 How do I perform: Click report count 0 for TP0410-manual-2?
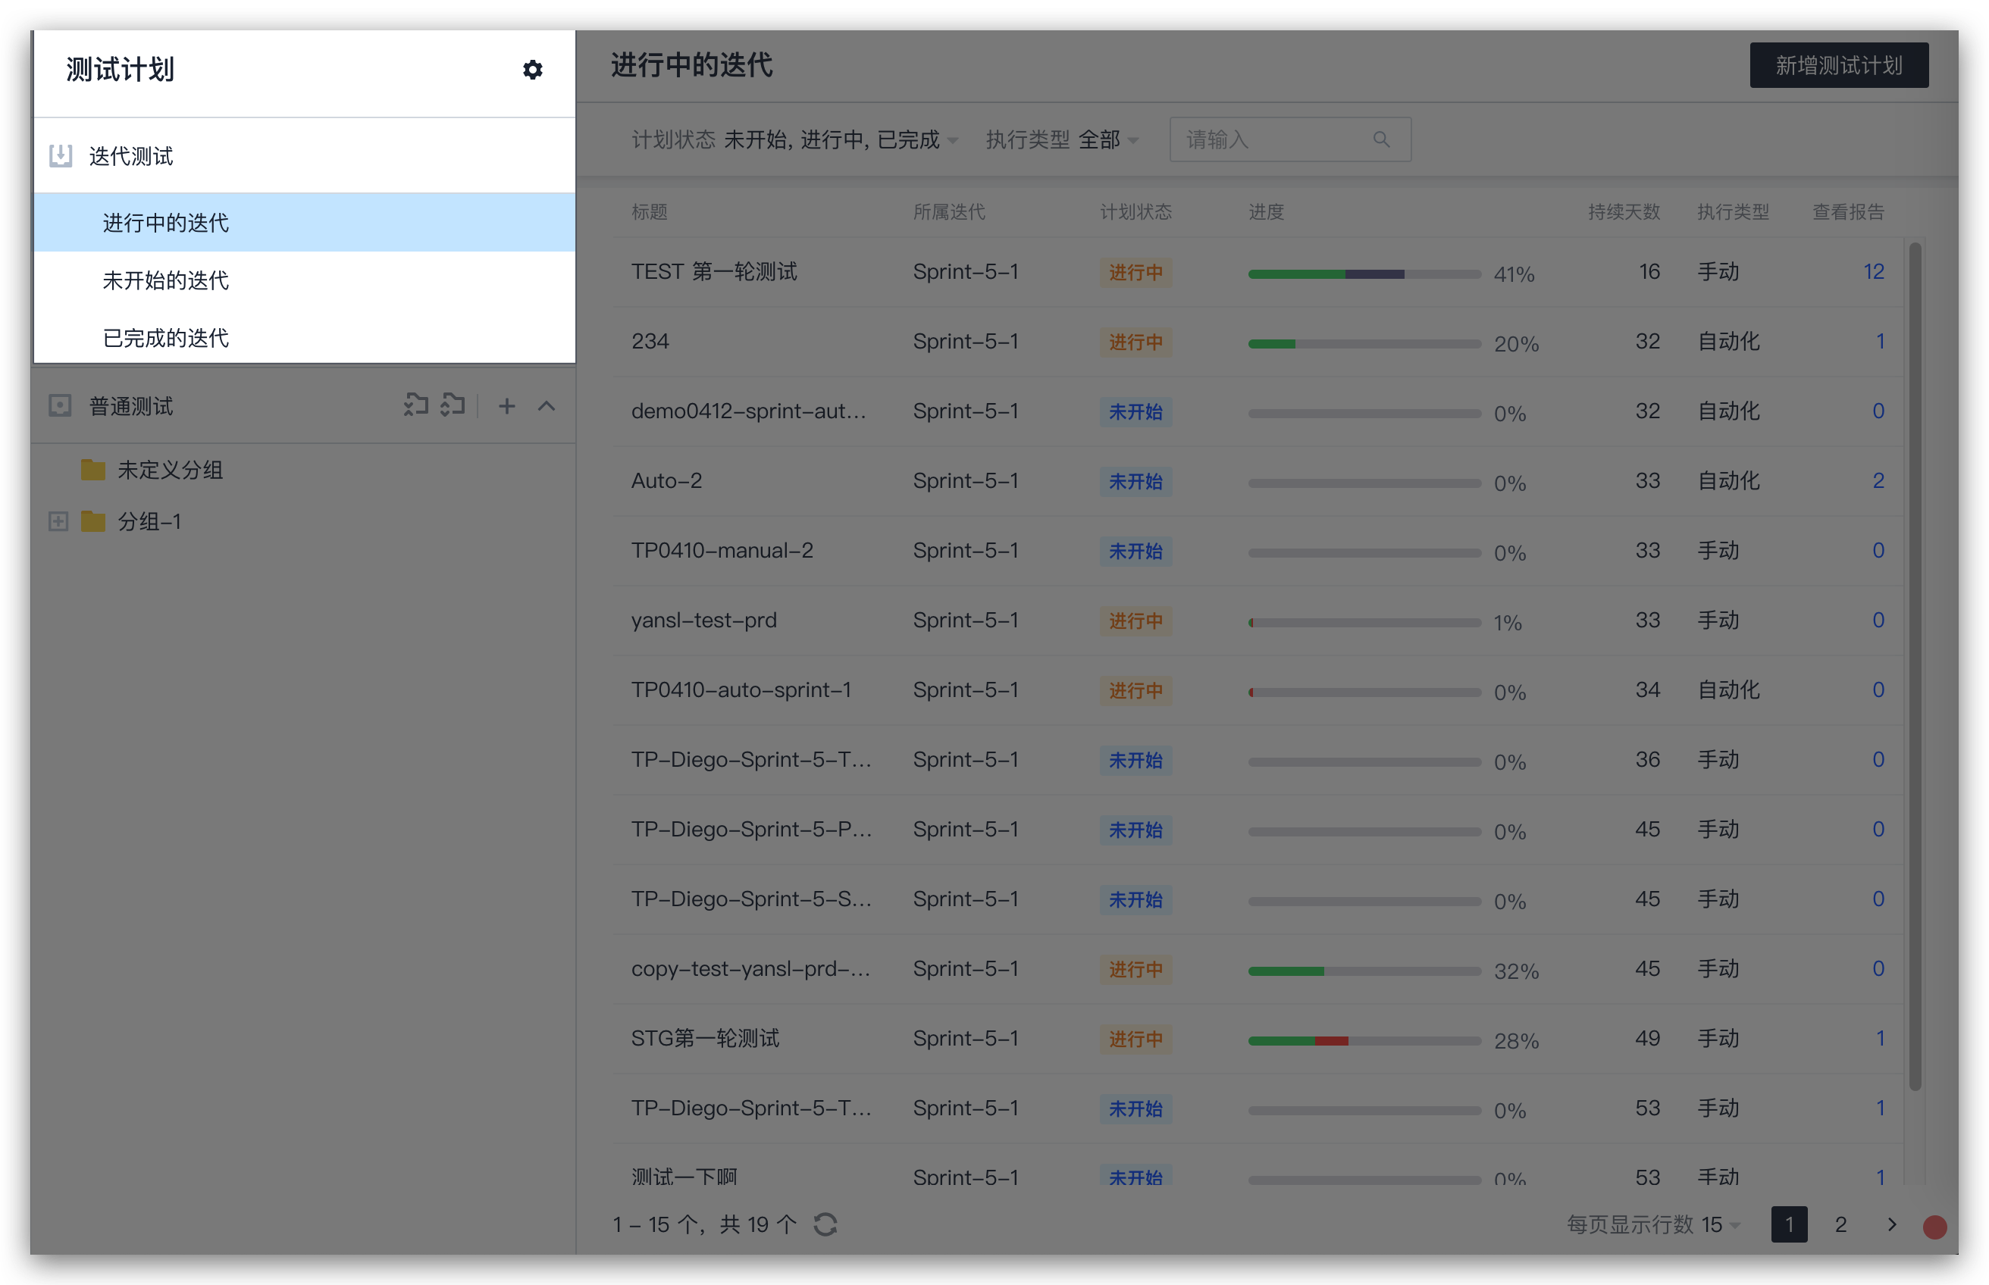[x=1878, y=550]
